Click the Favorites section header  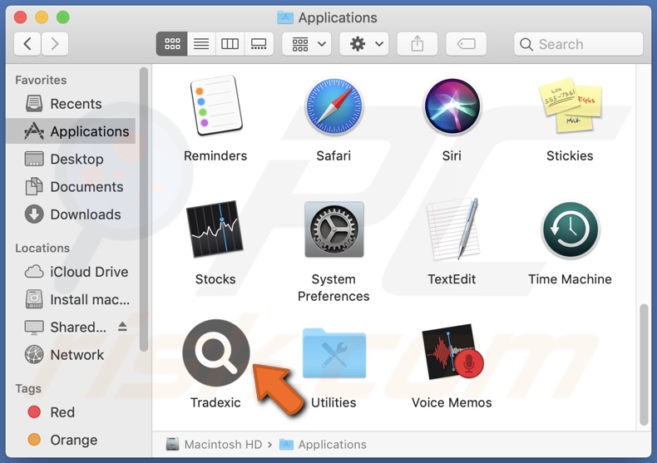pyautogui.click(x=41, y=80)
